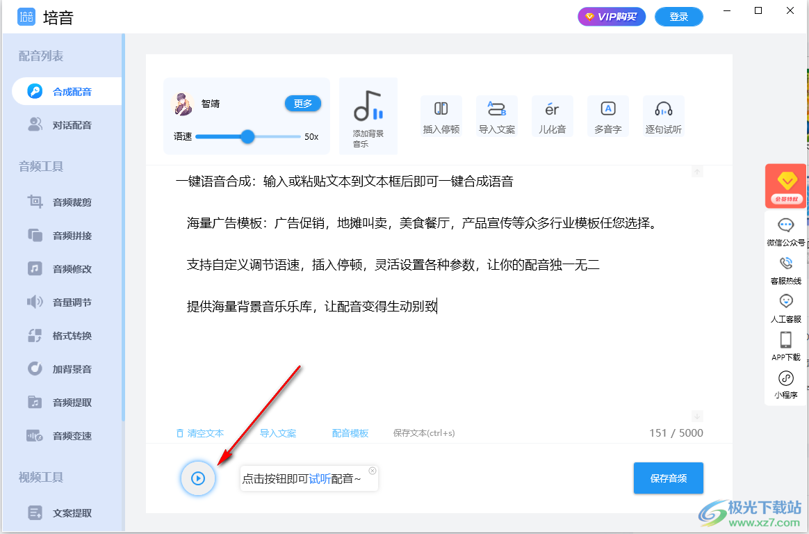Open 合成配音 in the sidebar
Screen dimensions: 809x534
[x=67, y=92]
